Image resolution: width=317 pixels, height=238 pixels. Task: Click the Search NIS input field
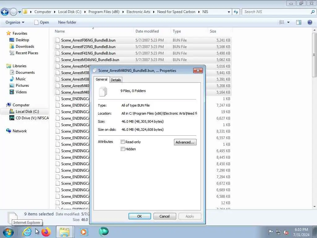coord(276,12)
